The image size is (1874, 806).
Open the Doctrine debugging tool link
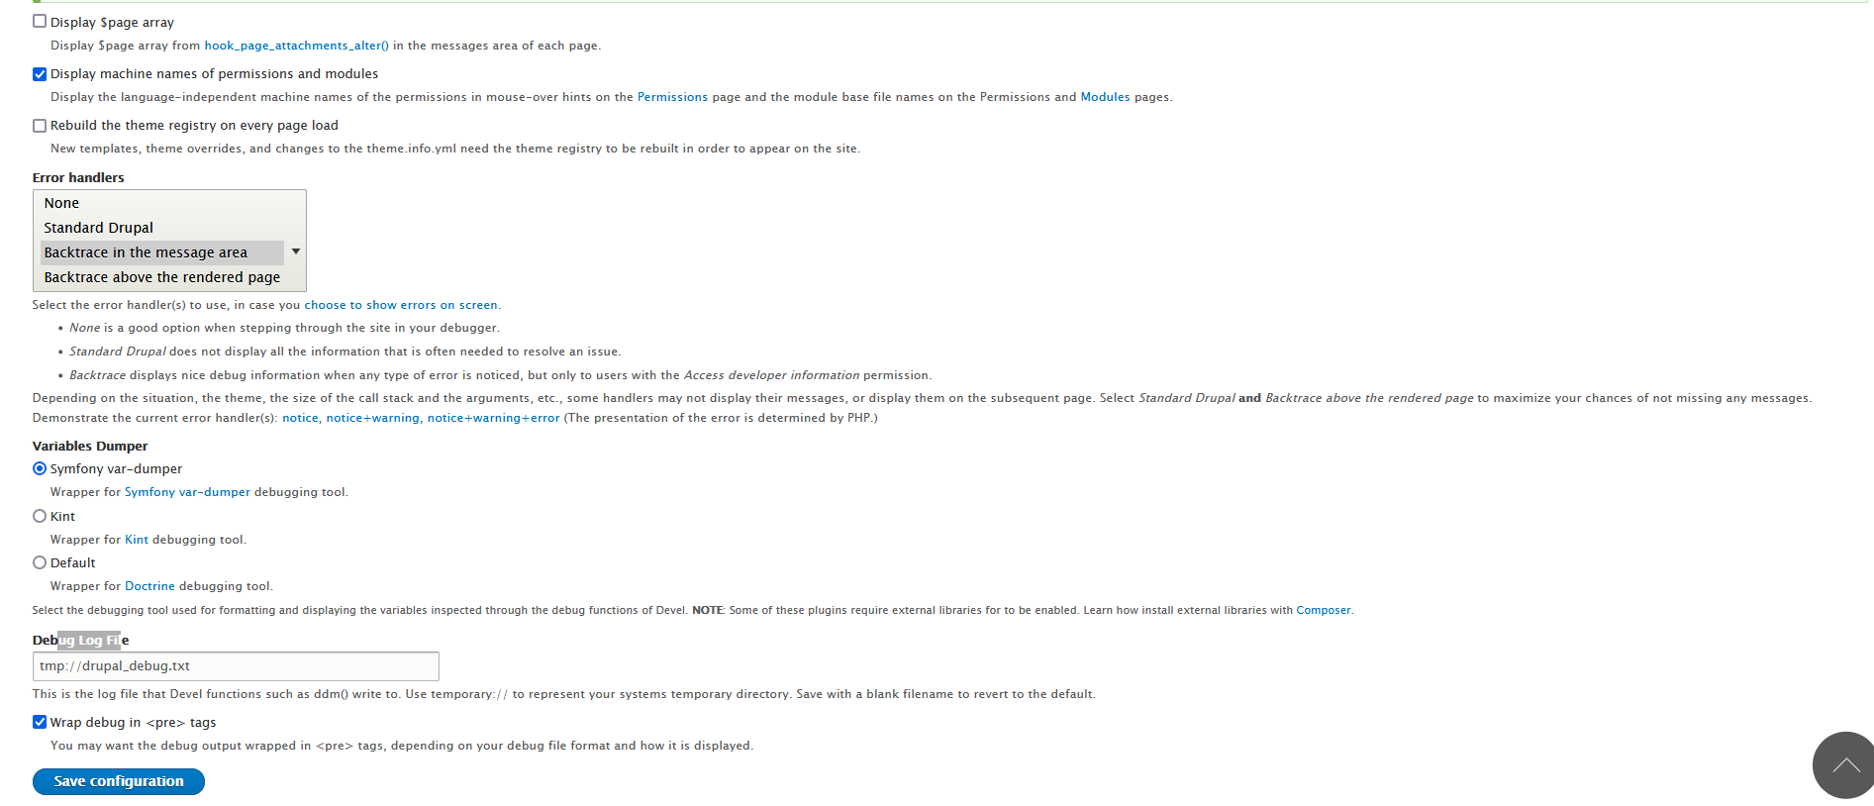pos(149,586)
